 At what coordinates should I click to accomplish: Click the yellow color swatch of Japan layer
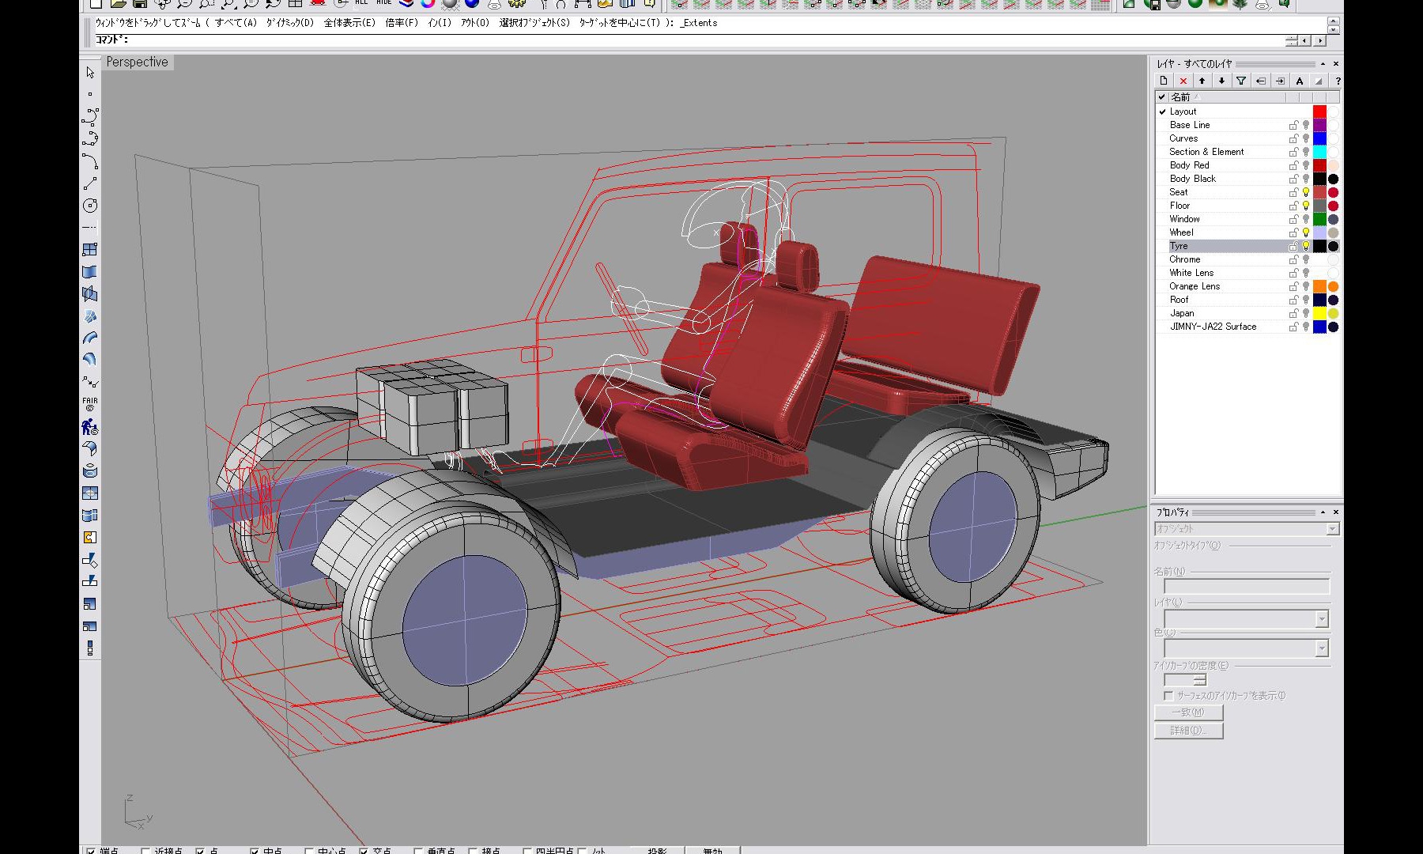1319,313
